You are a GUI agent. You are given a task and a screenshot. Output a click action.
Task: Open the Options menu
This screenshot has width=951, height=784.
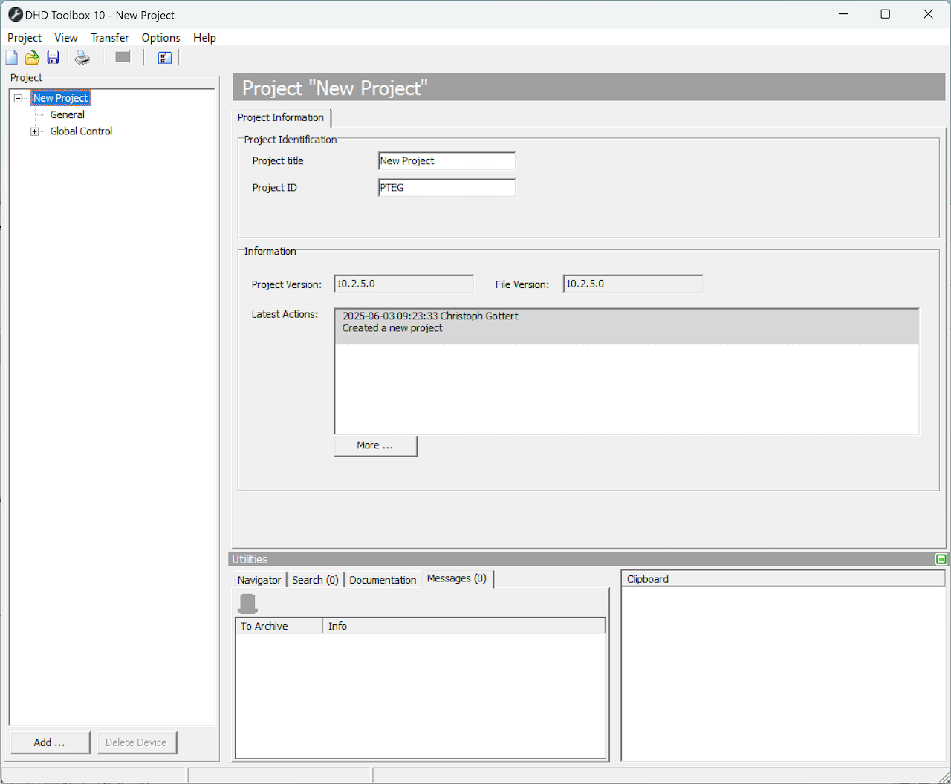[160, 37]
